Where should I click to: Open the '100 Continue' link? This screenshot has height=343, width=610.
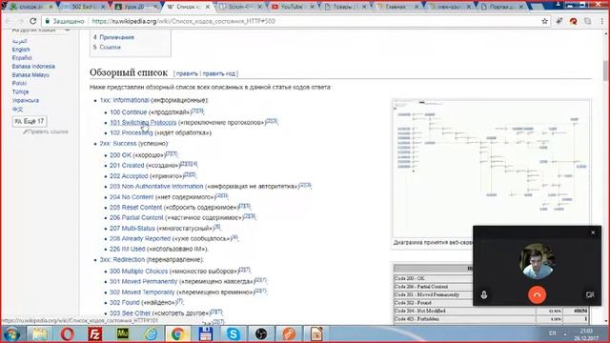pyautogui.click(x=129, y=112)
